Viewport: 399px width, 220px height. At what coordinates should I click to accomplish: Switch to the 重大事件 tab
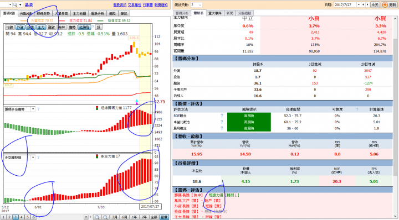[x=215, y=13]
